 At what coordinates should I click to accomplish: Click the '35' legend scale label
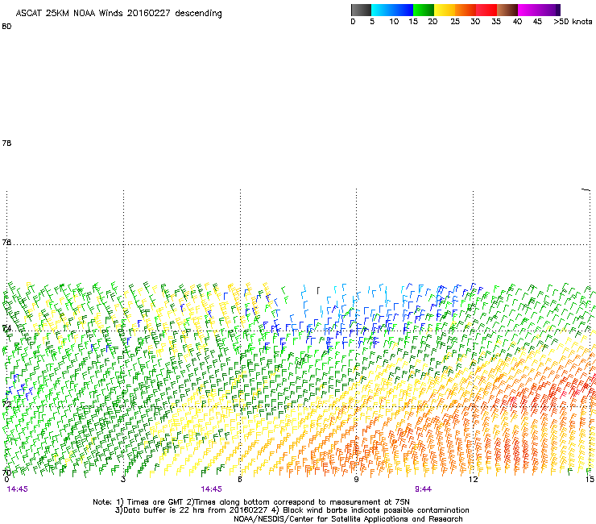click(496, 22)
